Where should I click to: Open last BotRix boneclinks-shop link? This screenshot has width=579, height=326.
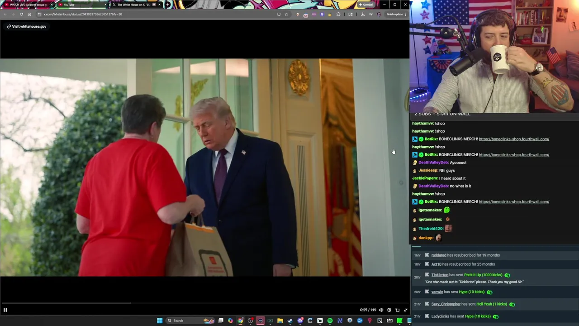click(x=514, y=201)
